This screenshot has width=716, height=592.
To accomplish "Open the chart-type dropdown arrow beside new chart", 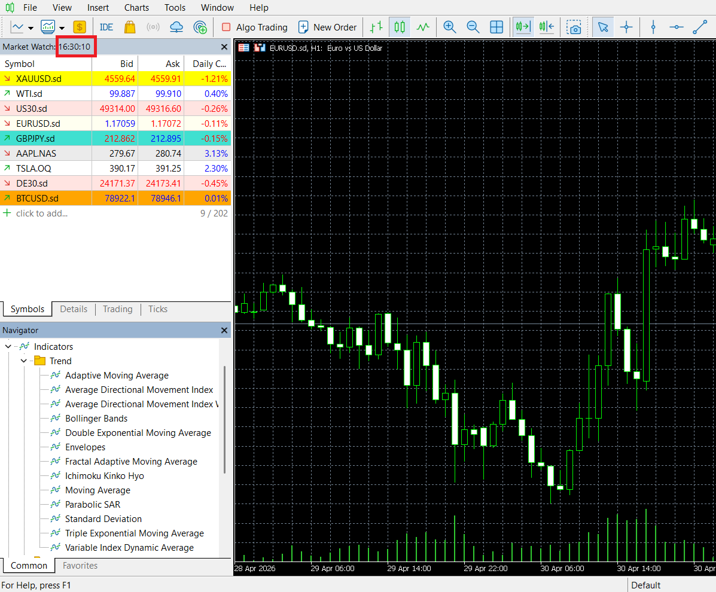I will coord(31,28).
